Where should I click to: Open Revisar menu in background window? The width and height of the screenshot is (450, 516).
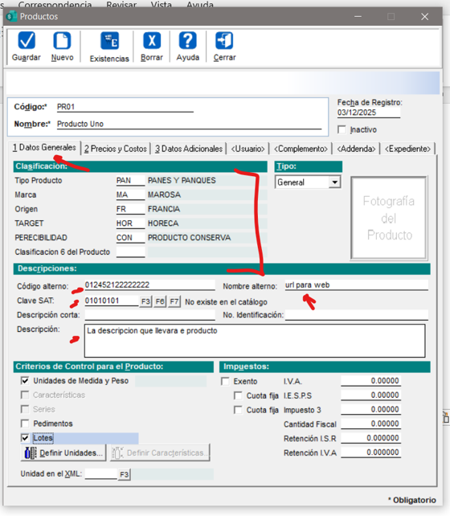click(121, 5)
